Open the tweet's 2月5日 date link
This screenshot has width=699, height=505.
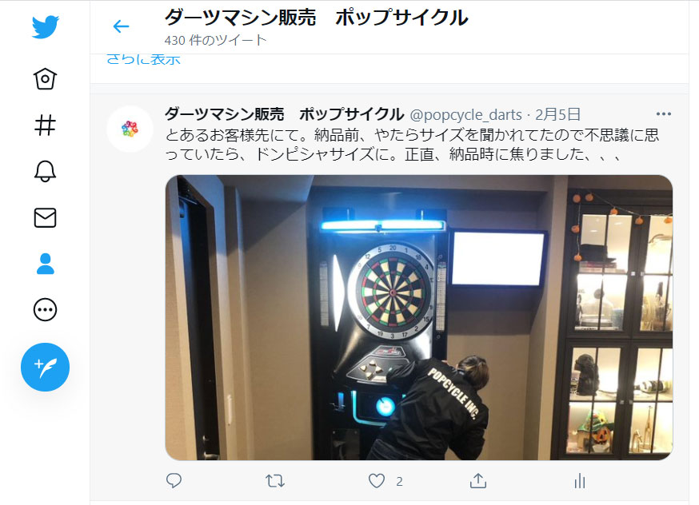click(x=557, y=115)
